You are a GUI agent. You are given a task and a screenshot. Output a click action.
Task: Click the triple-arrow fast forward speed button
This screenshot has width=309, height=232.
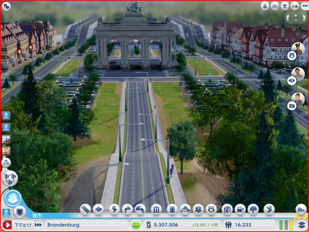(38, 225)
